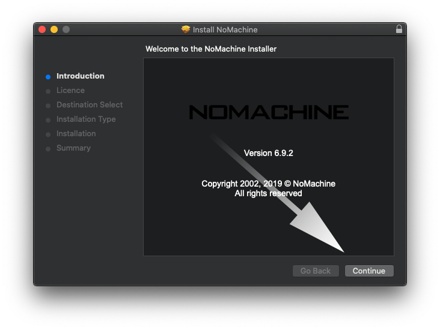Click the Version 6.9.2 text
This screenshot has height=330, width=440.
(268, 153)
